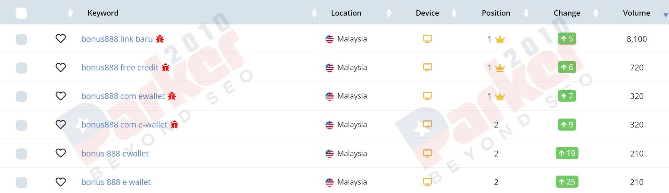
Task: Open the bonus 888 ewallet keyword link
Action: tap(115, 153)
